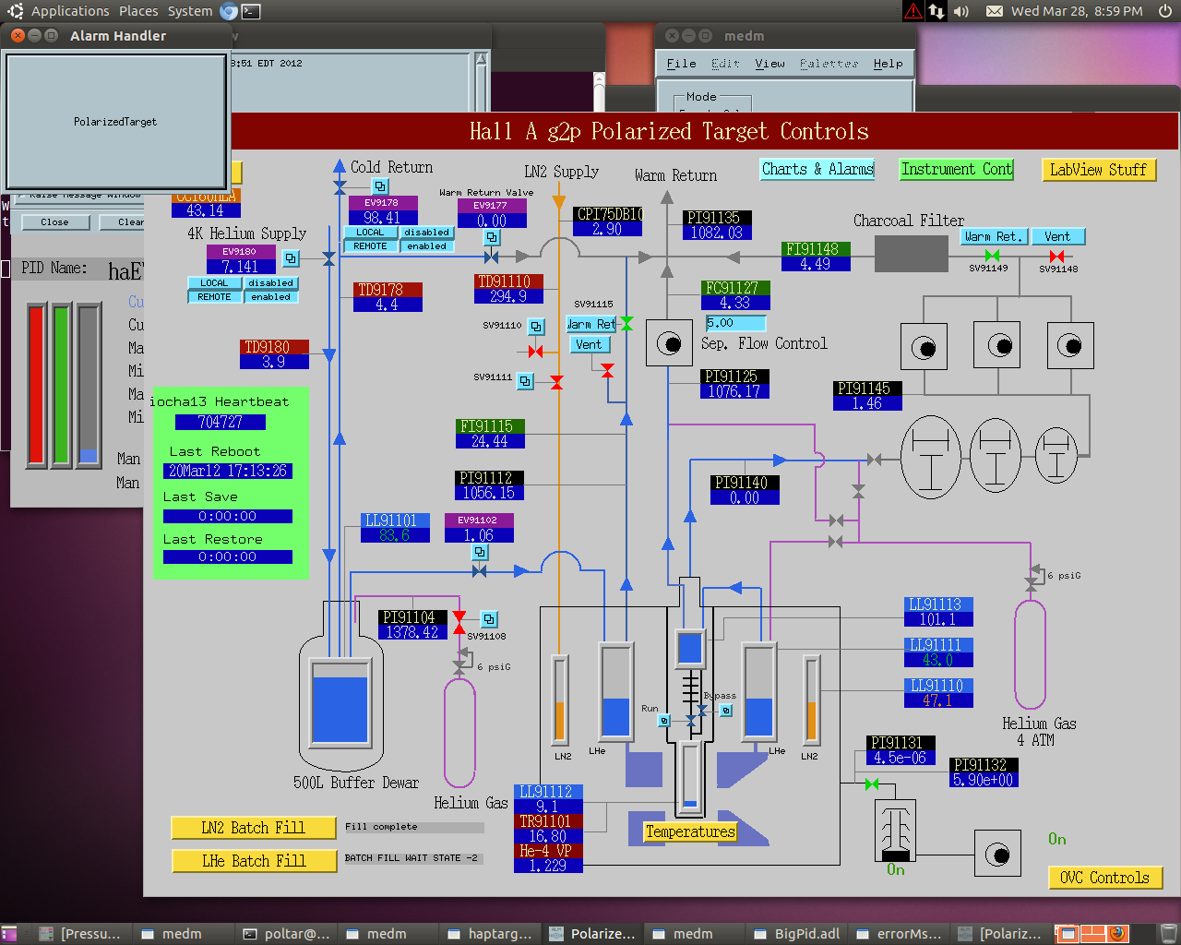Click the LL91101 level readout 83.6
This screenshot has width=1181, height=945.
395,535
